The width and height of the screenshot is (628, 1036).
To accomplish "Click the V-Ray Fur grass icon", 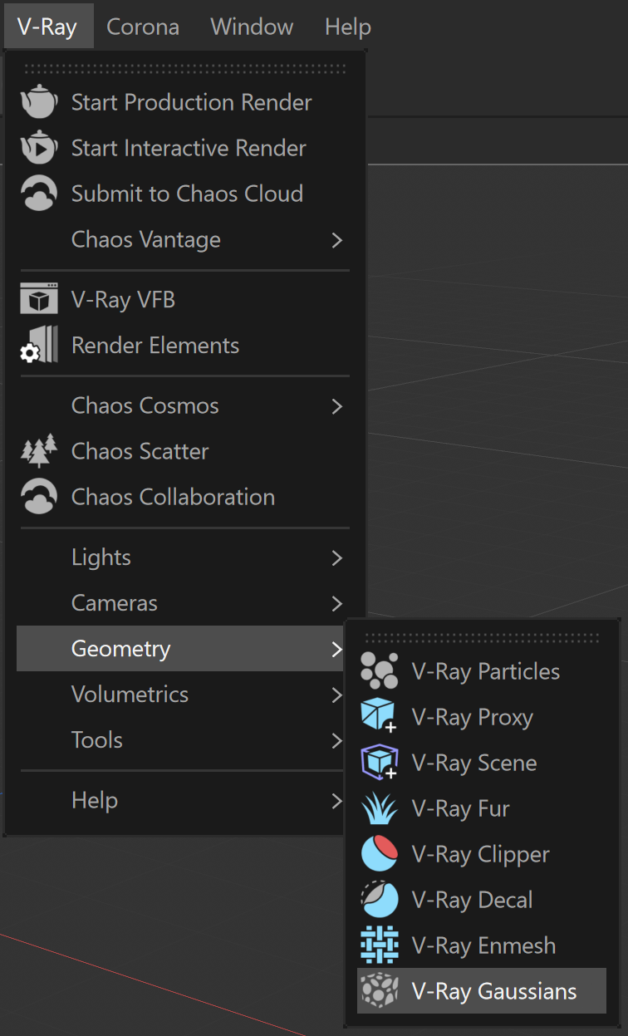I will 380,808.
